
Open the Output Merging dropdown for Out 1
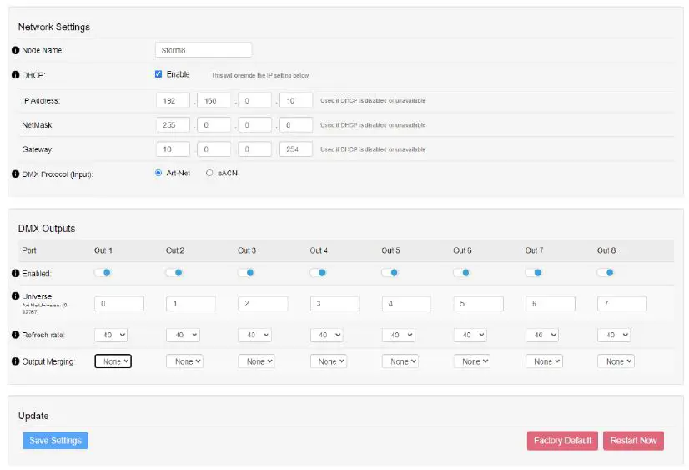(113, 361)
